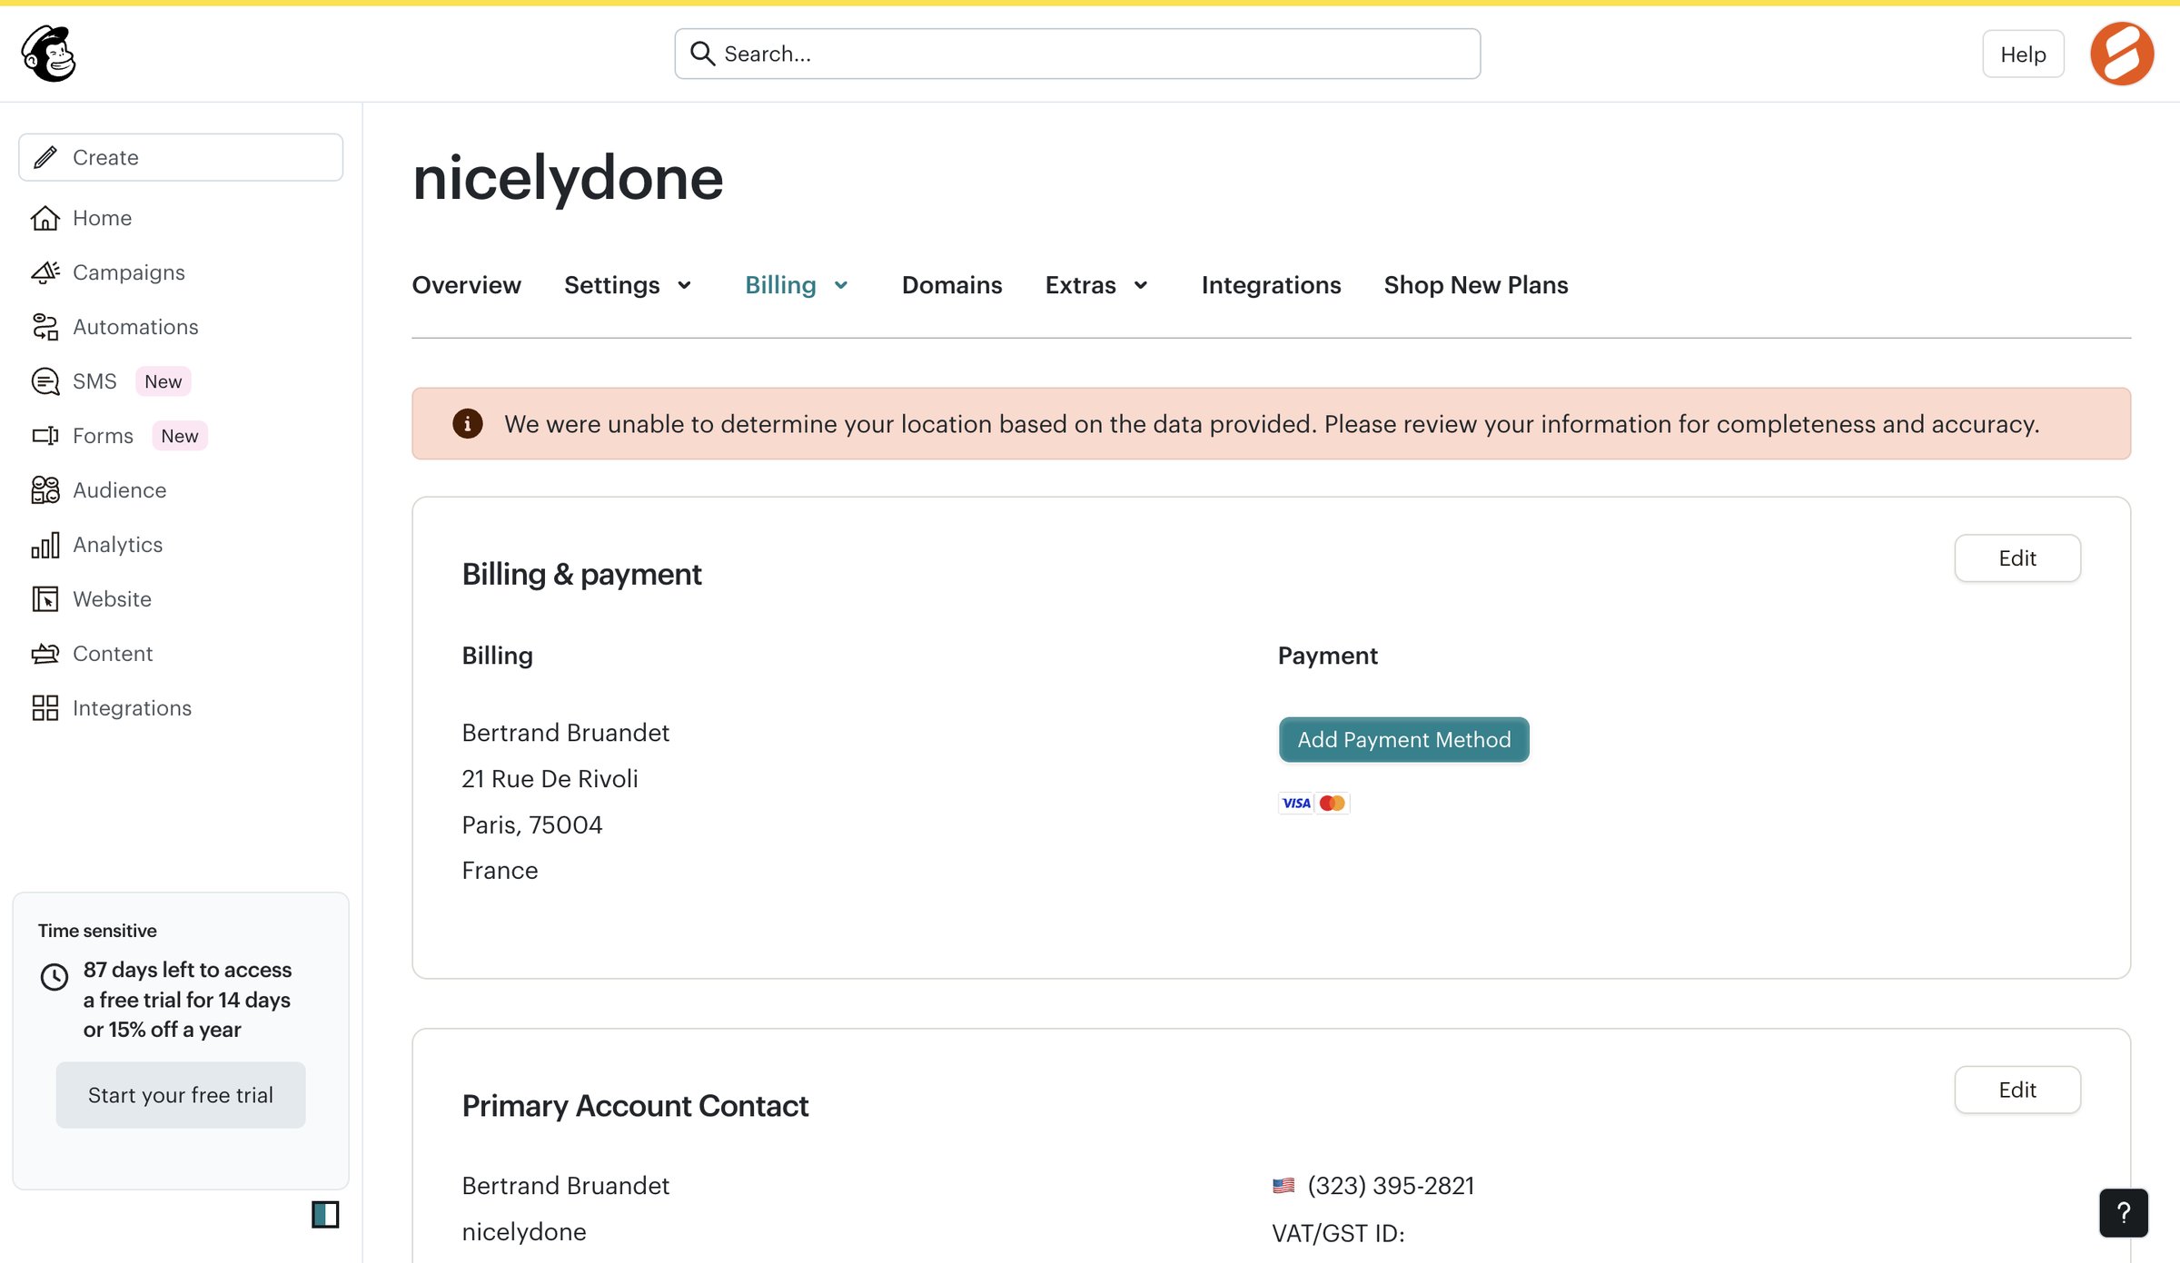Click the Website icon in sidebar
2180x1263 pixels.
(x=45, y=599)
